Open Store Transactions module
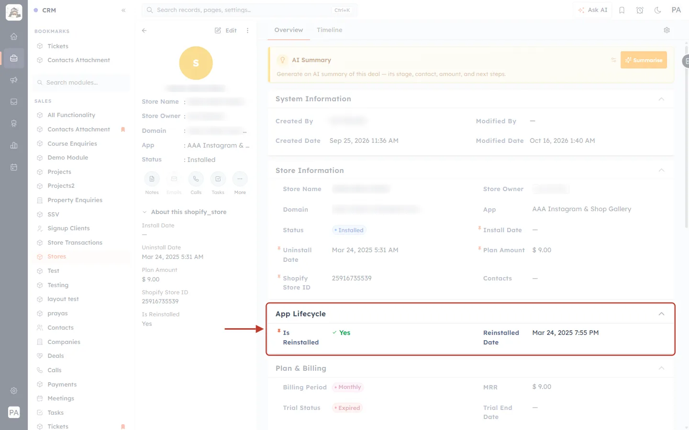Screen dimensions: 689x430 [75, 243]
